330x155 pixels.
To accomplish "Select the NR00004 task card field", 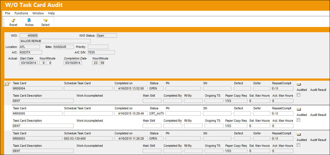I will tap(37, 88).
